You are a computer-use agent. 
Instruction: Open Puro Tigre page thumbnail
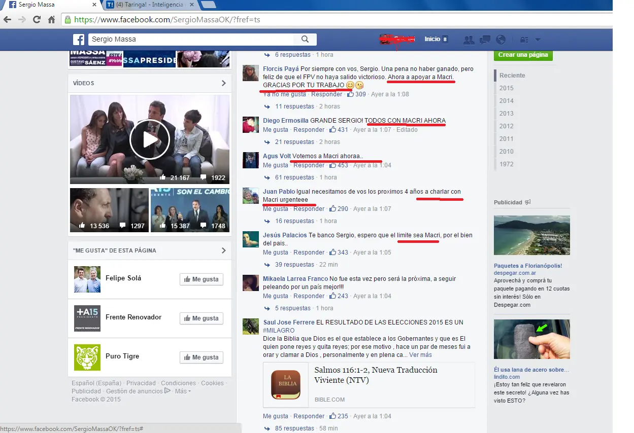(87, 357)
